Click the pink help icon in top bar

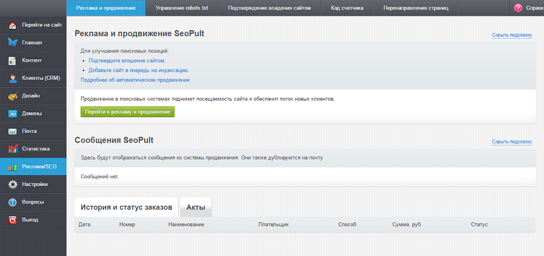(518, 8)
